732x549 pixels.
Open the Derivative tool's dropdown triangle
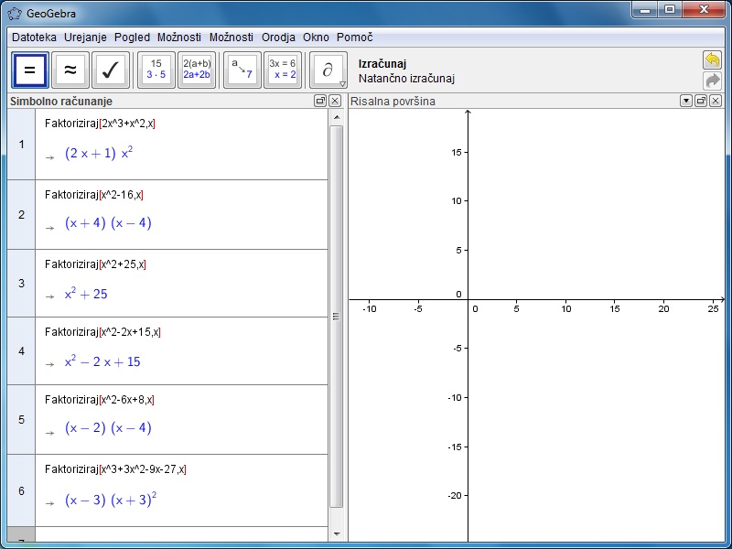click(342, 83)
